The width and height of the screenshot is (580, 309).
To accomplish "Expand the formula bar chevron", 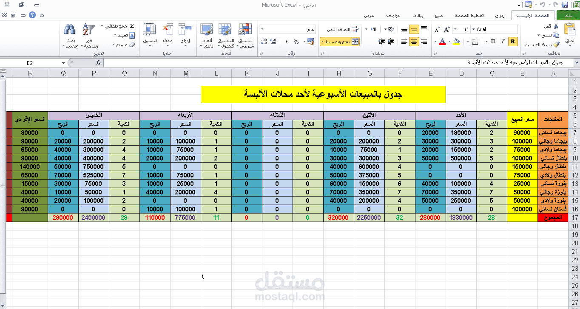I will pos(576,63).
